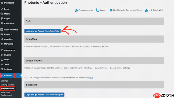Click the Appearance paintbrush icon
This screenshot has width=174, height=98.
click(x=2, y=50)
